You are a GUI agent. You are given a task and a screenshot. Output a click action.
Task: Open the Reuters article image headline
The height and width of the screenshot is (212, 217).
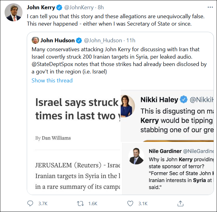77,109
